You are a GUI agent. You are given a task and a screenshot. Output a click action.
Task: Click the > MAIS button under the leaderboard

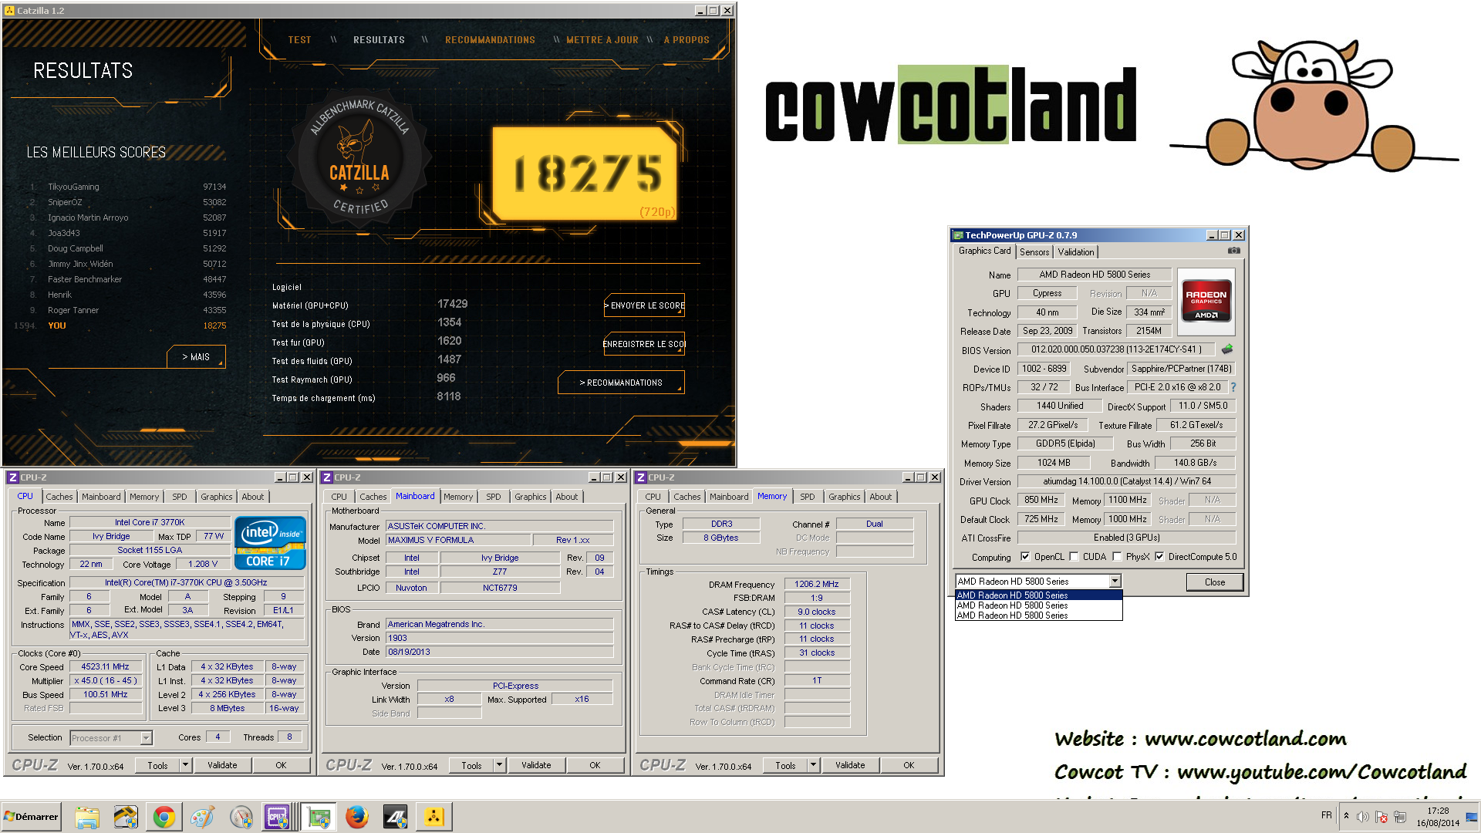(196, 357)
